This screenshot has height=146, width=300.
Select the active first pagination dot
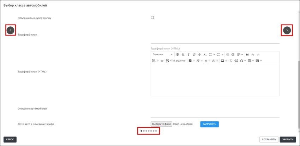[x=142, y=131]
